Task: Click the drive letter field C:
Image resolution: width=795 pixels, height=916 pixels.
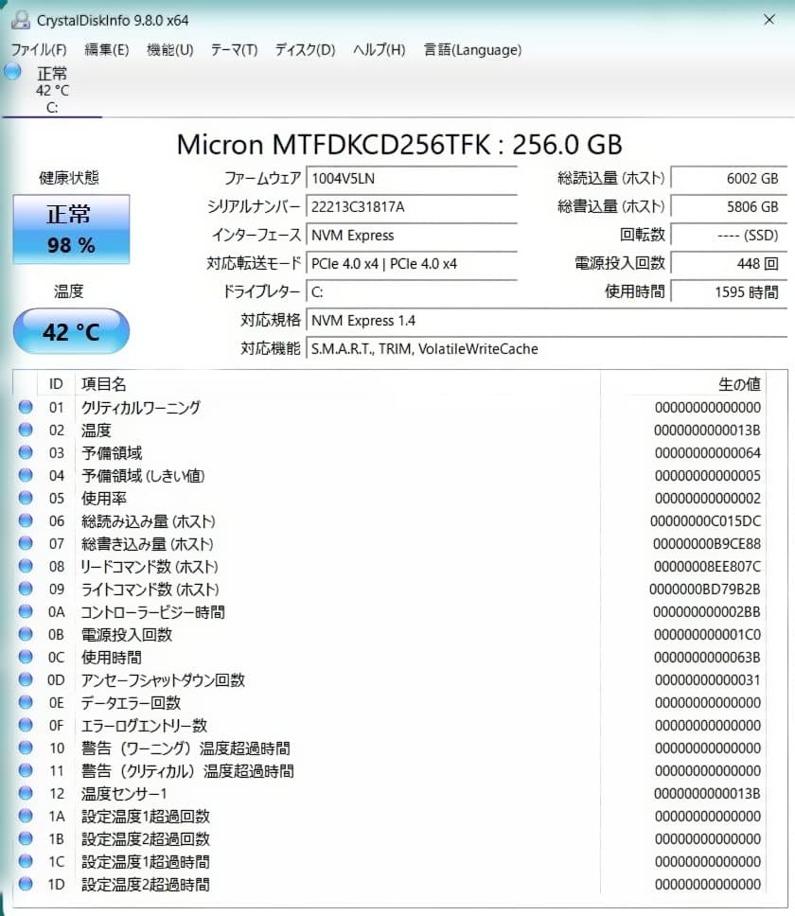Action: point(412,292)
